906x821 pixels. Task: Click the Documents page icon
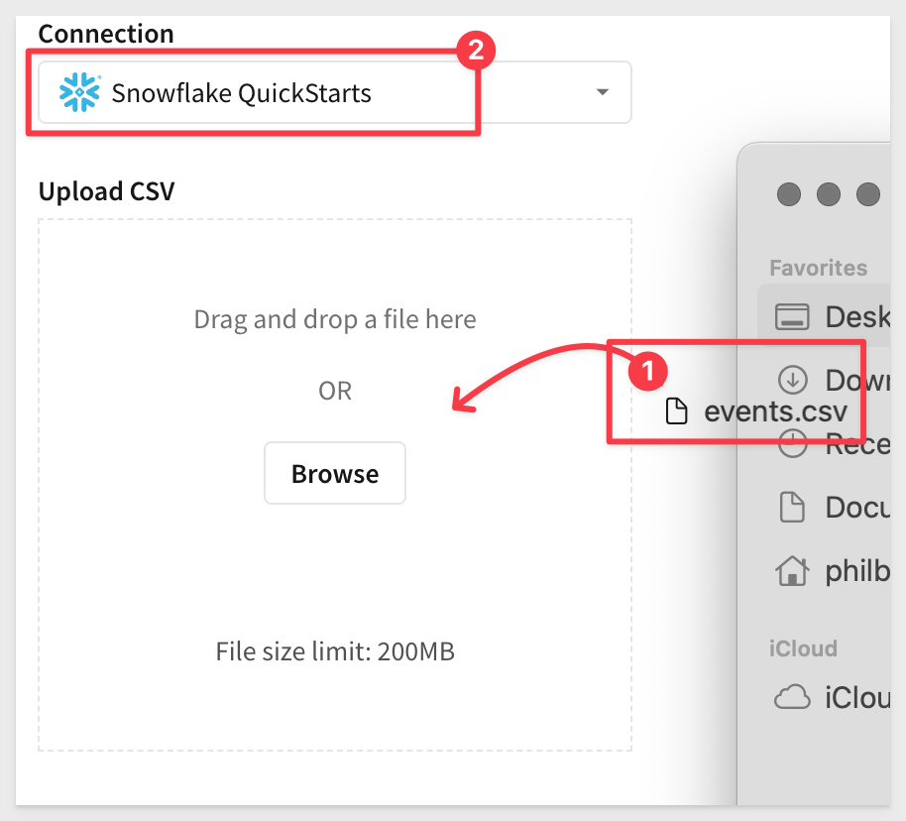(792, 507)
